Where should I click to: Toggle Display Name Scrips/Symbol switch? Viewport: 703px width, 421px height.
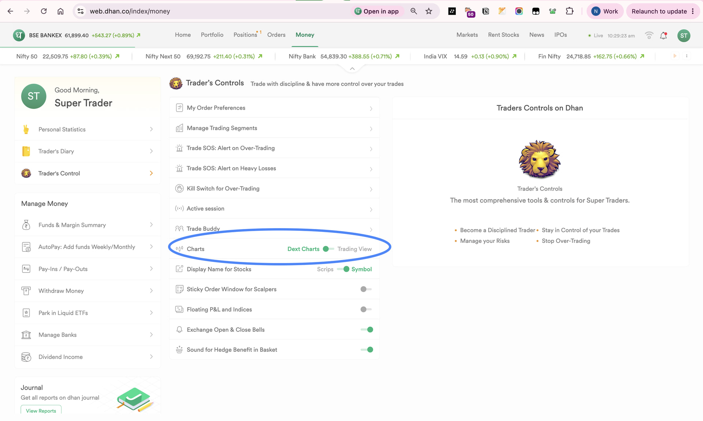click(x=343, y=269)
